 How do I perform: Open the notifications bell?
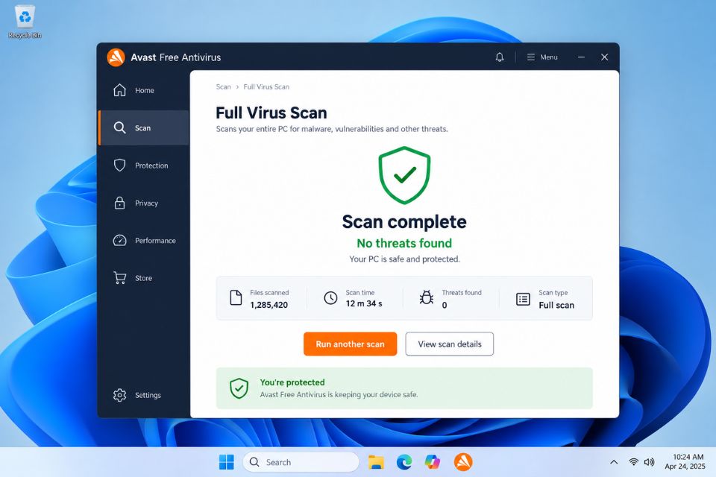coord(500,57)
